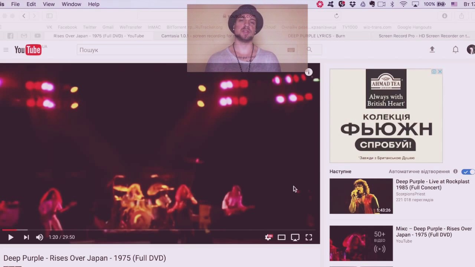Upload a video to YouTube

(x=432, y=49)
